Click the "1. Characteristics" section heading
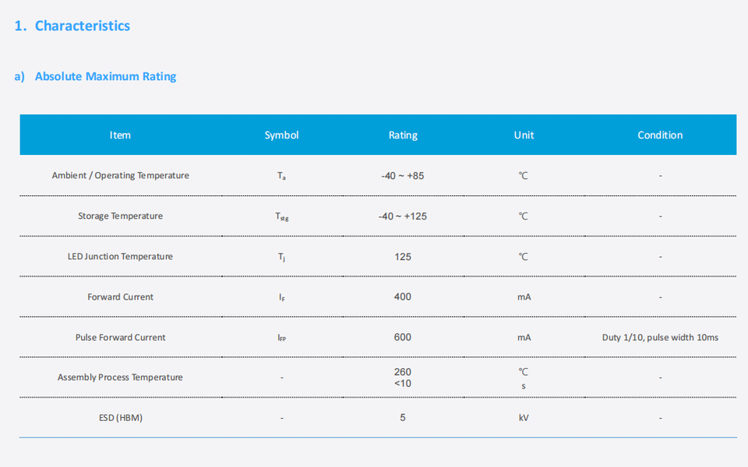The height and width of the screenshot is (467, 748). [72, 26]
